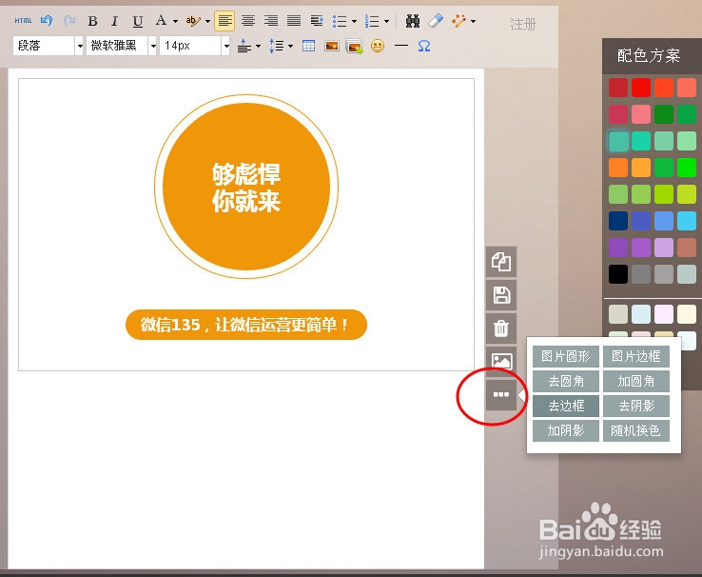Insert a bulleted list
Viewport: 702px width, 577px height.
pos(340,21)
